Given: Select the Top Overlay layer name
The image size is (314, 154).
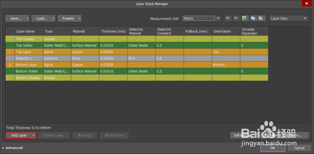Looking at the screenshot, I should click(x=29, y=39).
